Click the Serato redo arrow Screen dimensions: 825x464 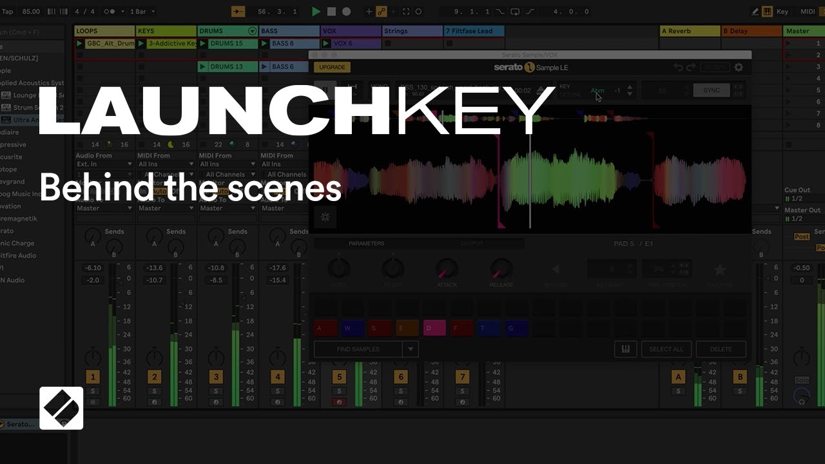[690, 67]
